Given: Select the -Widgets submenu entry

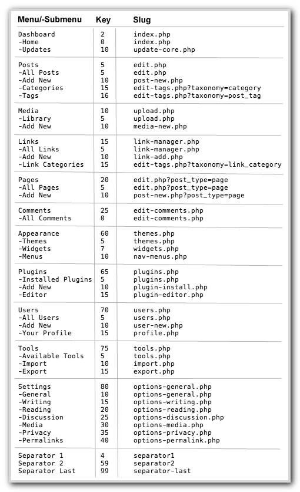Looking at the screenshot, I should tap(34, 249).
